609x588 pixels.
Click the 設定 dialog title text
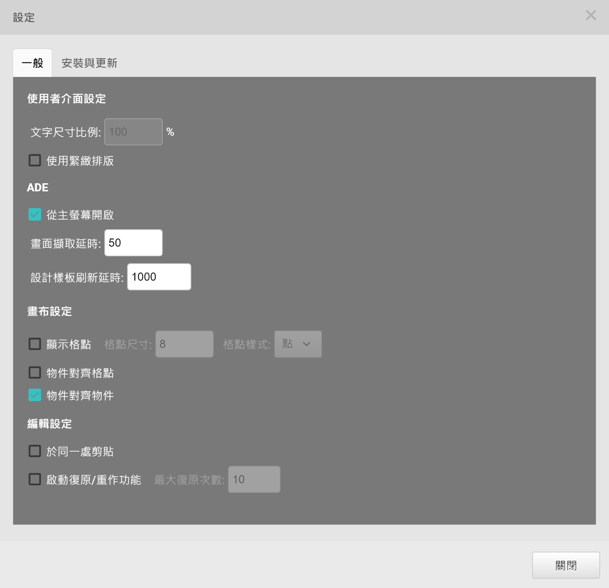click(x=24, y=17)
